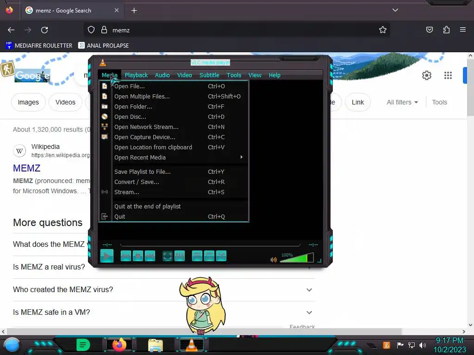Open MEDIAFIRE ROULETTER bookmark
474x355 pixels.
(39, 46)
